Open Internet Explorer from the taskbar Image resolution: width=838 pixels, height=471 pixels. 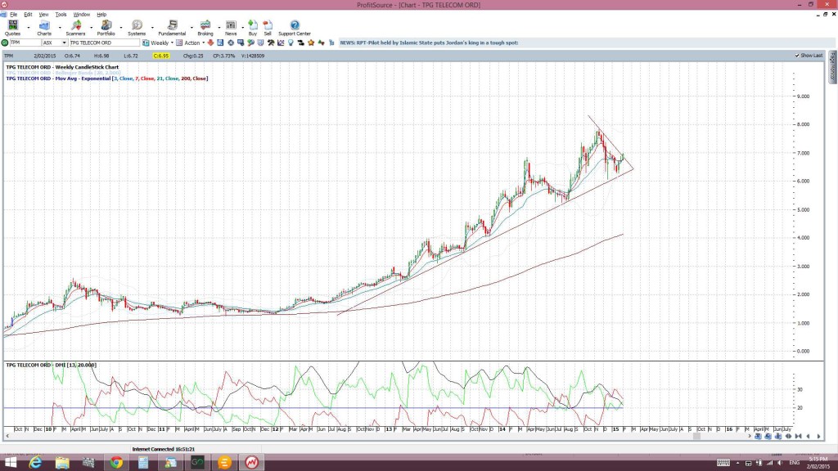35,463
